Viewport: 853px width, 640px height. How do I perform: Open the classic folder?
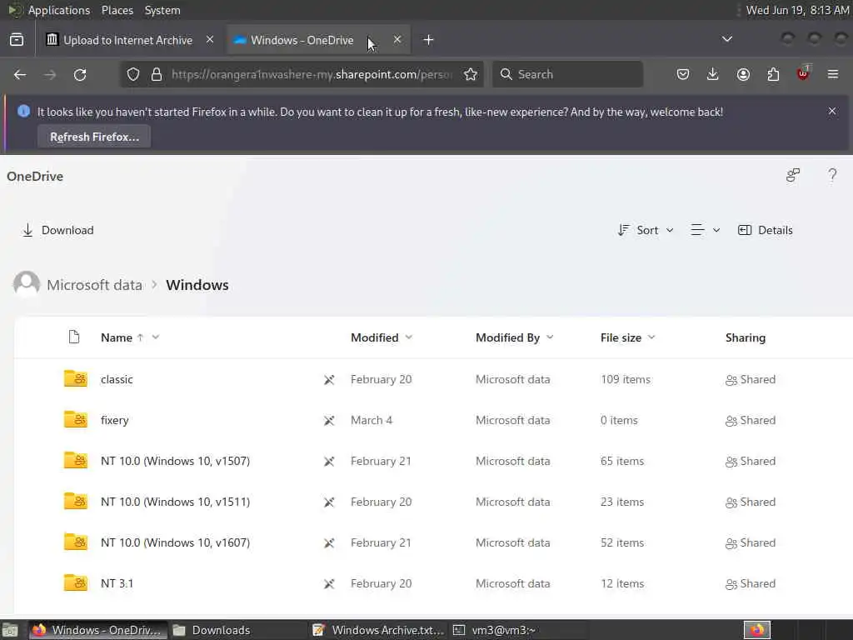(117, 379)
